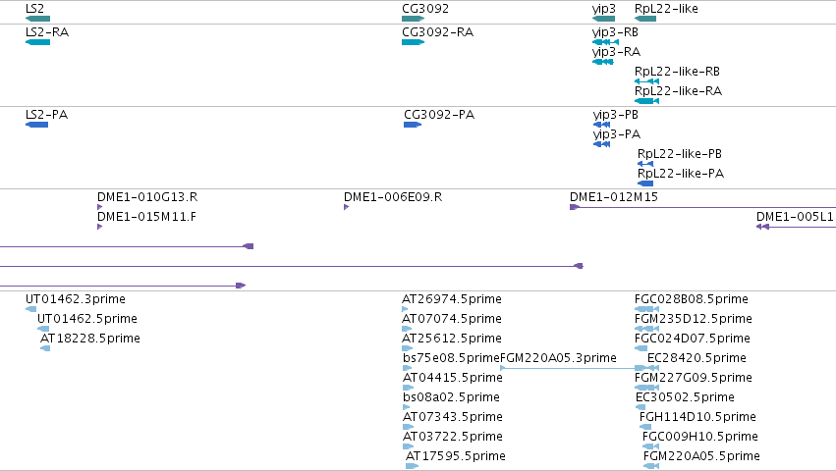Select the AT07343.5prime EST label
The image size is (836, 471).
(453, 417)
